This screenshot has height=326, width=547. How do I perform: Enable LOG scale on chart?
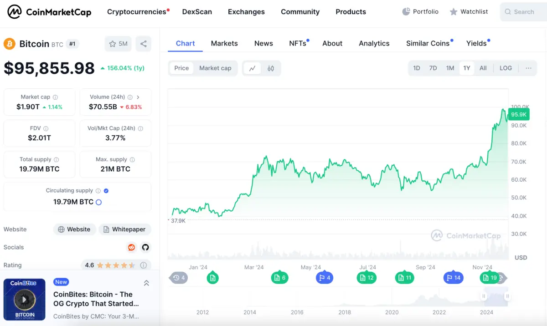506,68
